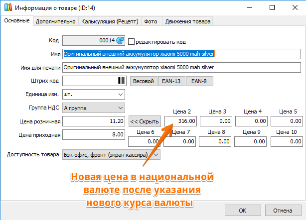Click the Цена розничная input field
Image resolution: width=306 pixels, height=220 pixels.
(x=94, y=121)
